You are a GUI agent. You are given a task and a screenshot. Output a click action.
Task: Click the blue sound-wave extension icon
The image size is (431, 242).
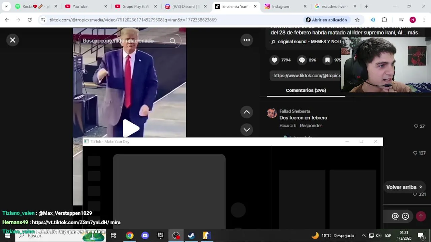[373, 20]
